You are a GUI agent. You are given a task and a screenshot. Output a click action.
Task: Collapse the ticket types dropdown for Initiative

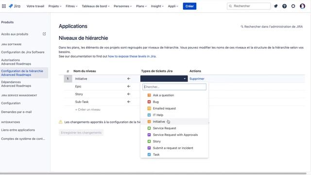click(x=164, y=79)
